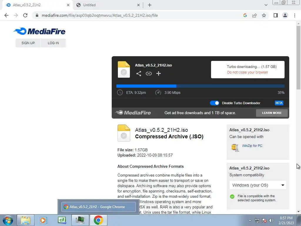Viewport: 301px width, 226px height.
Task: Click the Action Center flag icon in the tray
Action: click(264, 220)
